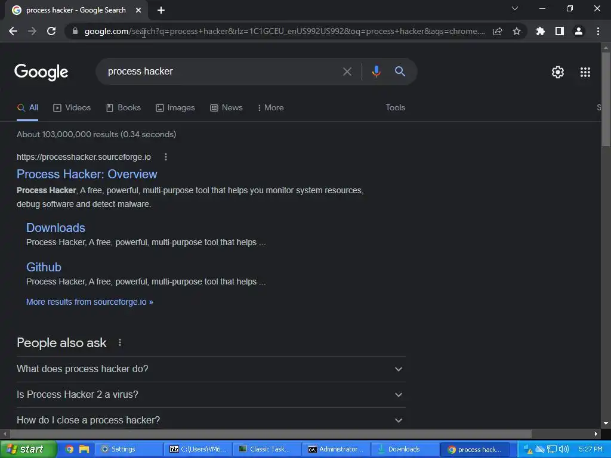
Task: Go back using the browser back arrow
Action: point(13,31)
